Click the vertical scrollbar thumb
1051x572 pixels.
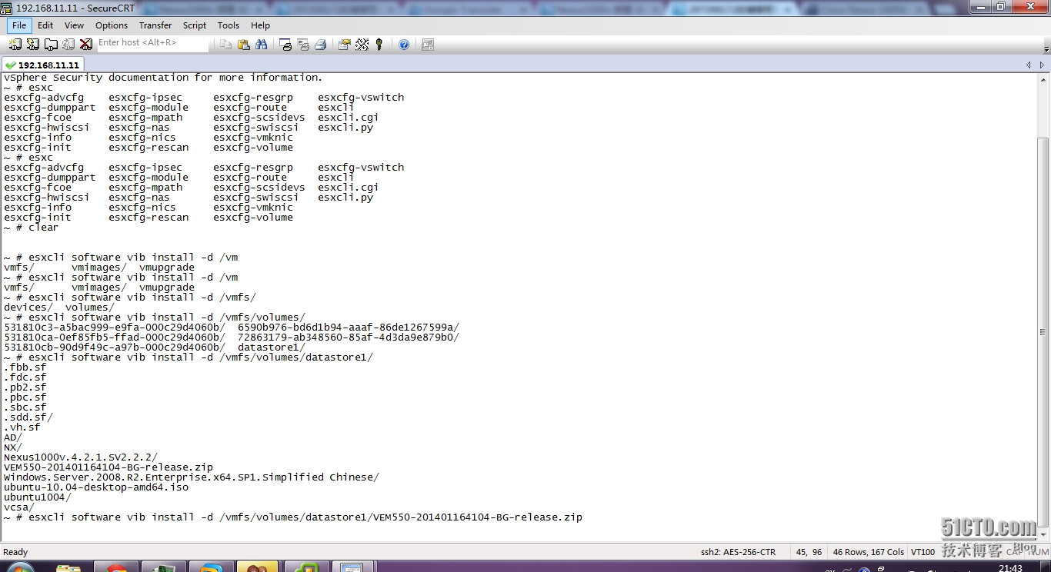[x=1043, y=332]
